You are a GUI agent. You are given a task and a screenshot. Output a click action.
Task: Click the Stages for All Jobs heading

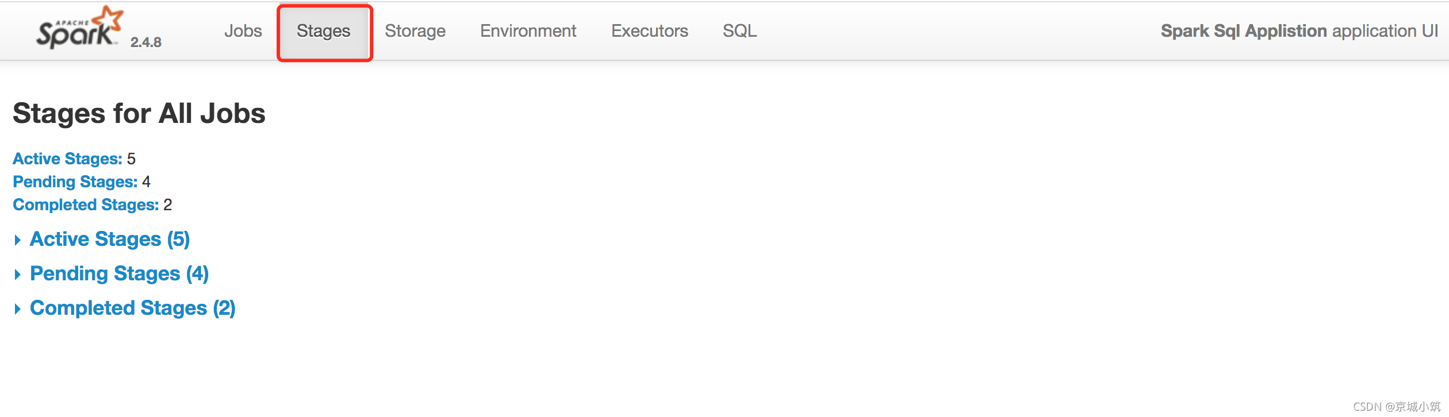(139, 113)
